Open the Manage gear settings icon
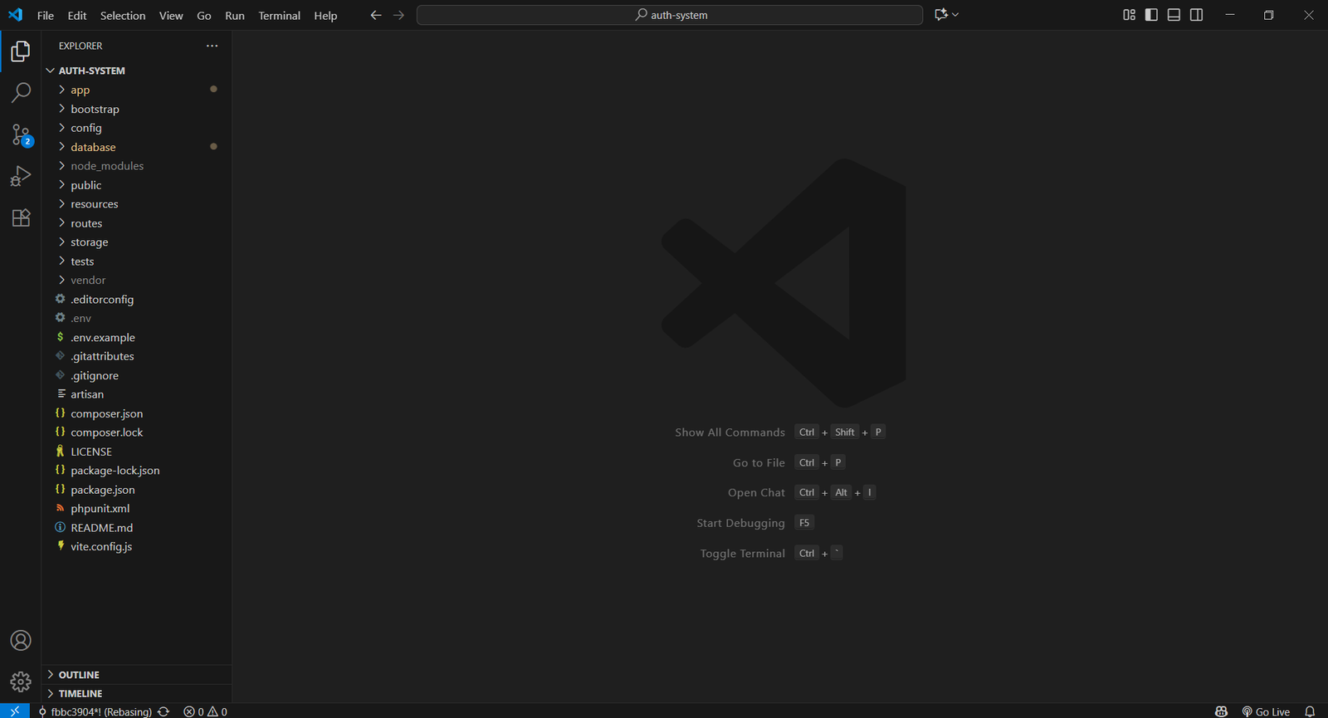1328x718 pixels. point(21,682)
